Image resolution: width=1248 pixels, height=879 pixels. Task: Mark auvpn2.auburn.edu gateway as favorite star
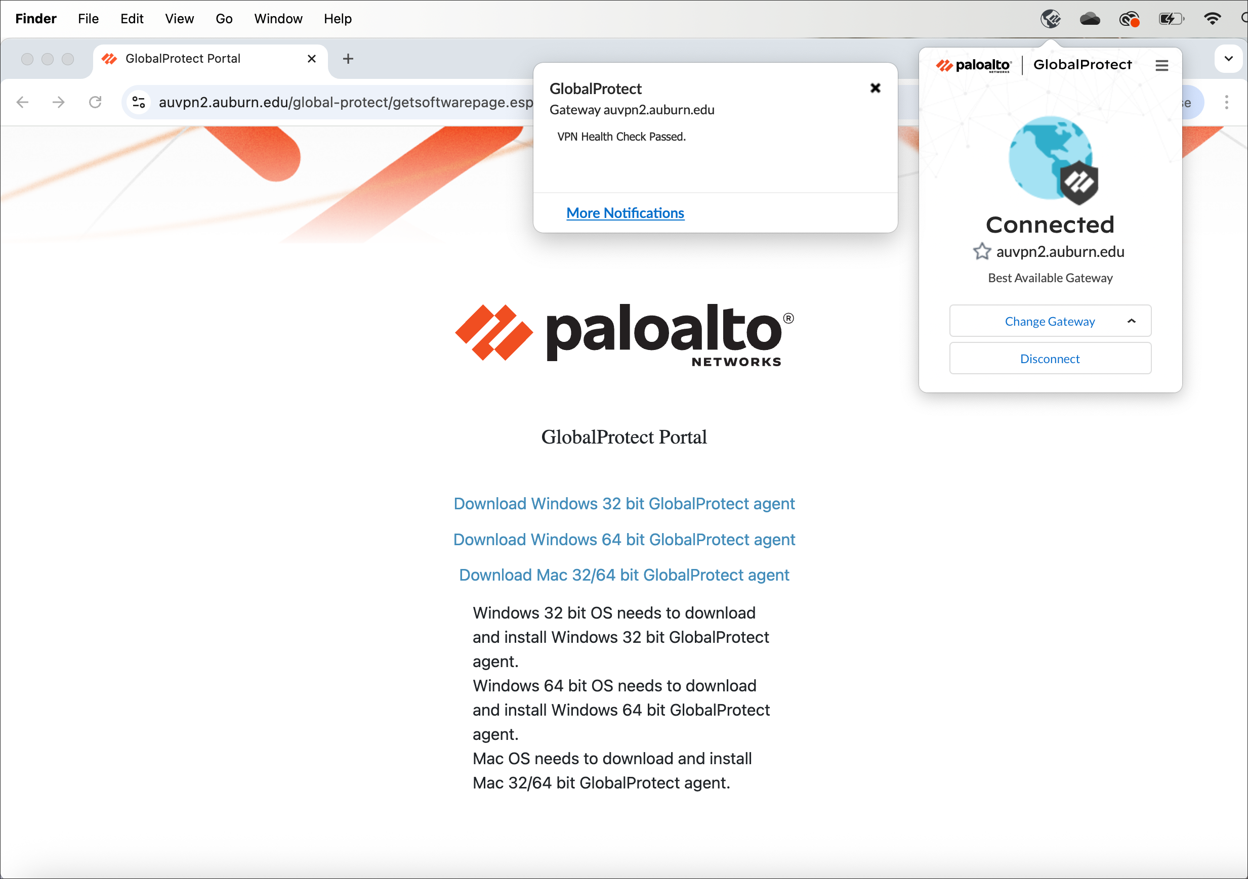pyautogui.click(x=982, y=251)
